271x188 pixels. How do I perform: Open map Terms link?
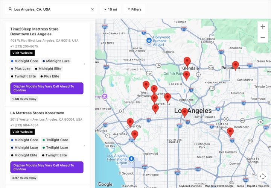(240, 186)
